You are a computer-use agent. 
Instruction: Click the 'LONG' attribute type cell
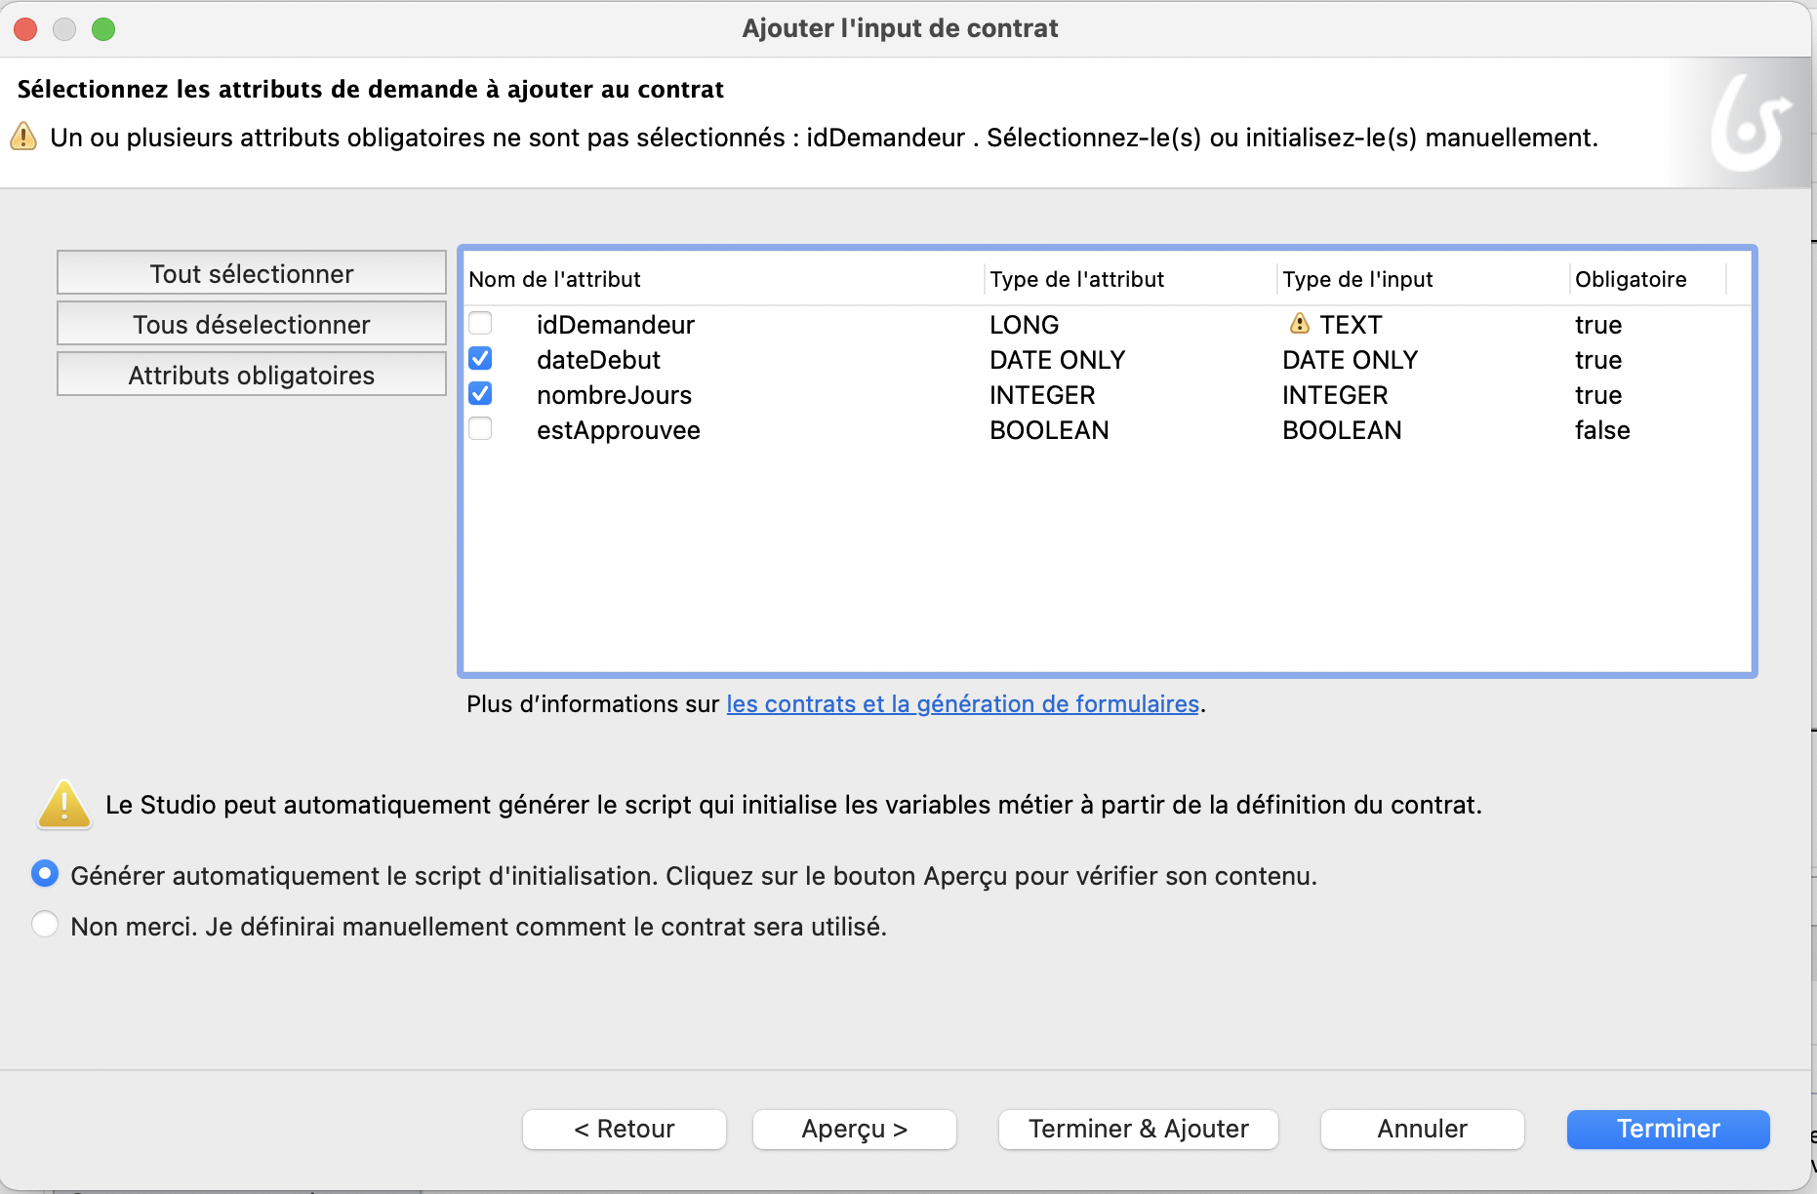[1024, 324]
